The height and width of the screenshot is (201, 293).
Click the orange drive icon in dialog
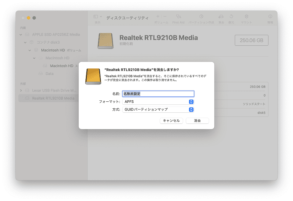[x=93, y=77]
